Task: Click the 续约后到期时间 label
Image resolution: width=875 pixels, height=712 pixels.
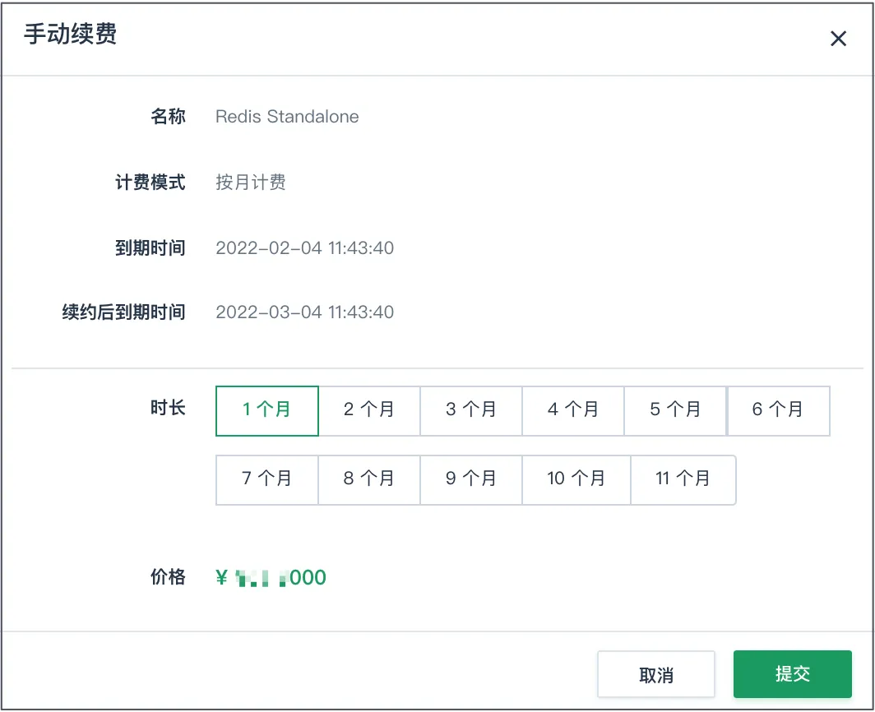Action: 123,312
